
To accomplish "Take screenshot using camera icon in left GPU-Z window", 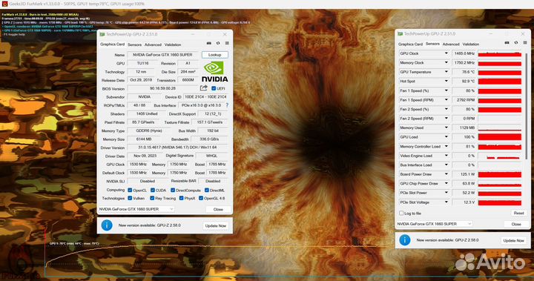I will coord(209,43).
